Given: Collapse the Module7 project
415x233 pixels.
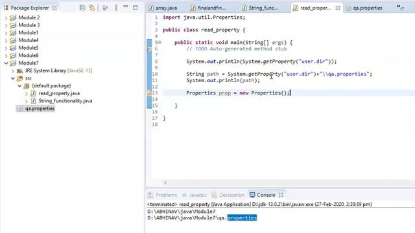Looking at the screenshot, I should (x=6, y=63).
